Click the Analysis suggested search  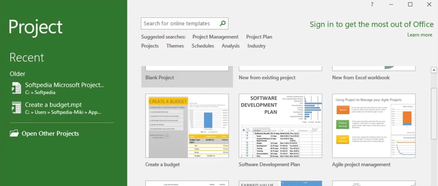(230, 46)
